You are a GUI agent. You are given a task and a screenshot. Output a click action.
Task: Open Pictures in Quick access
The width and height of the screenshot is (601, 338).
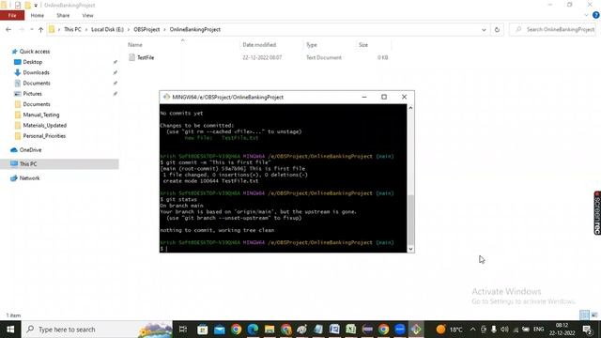click(32, 94)
